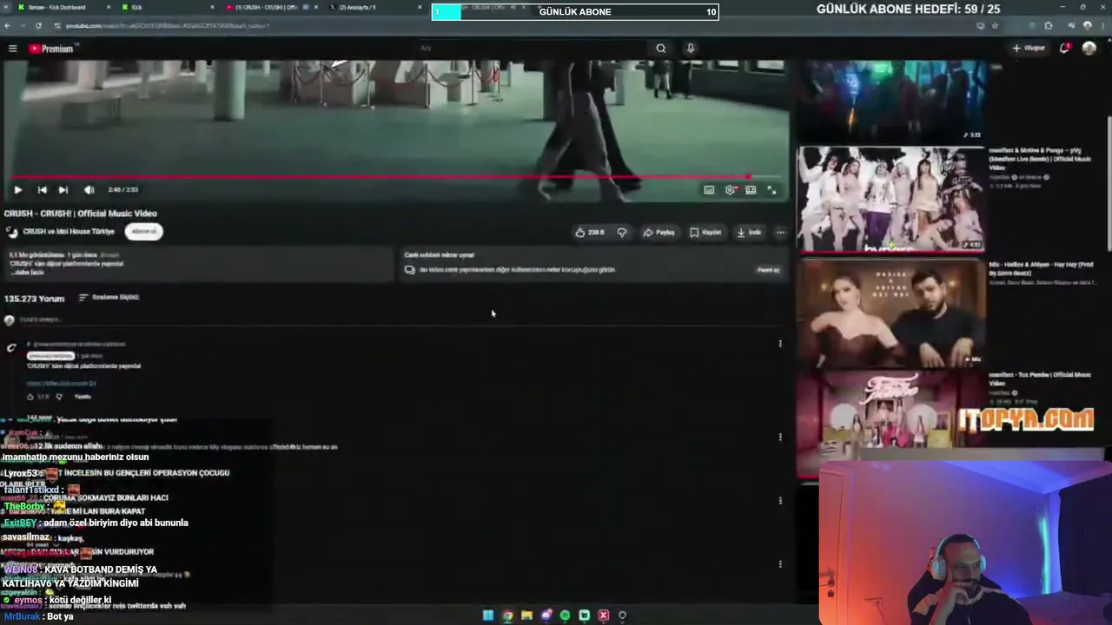
Task: Reload the current page
Action: tap(38, 26)
